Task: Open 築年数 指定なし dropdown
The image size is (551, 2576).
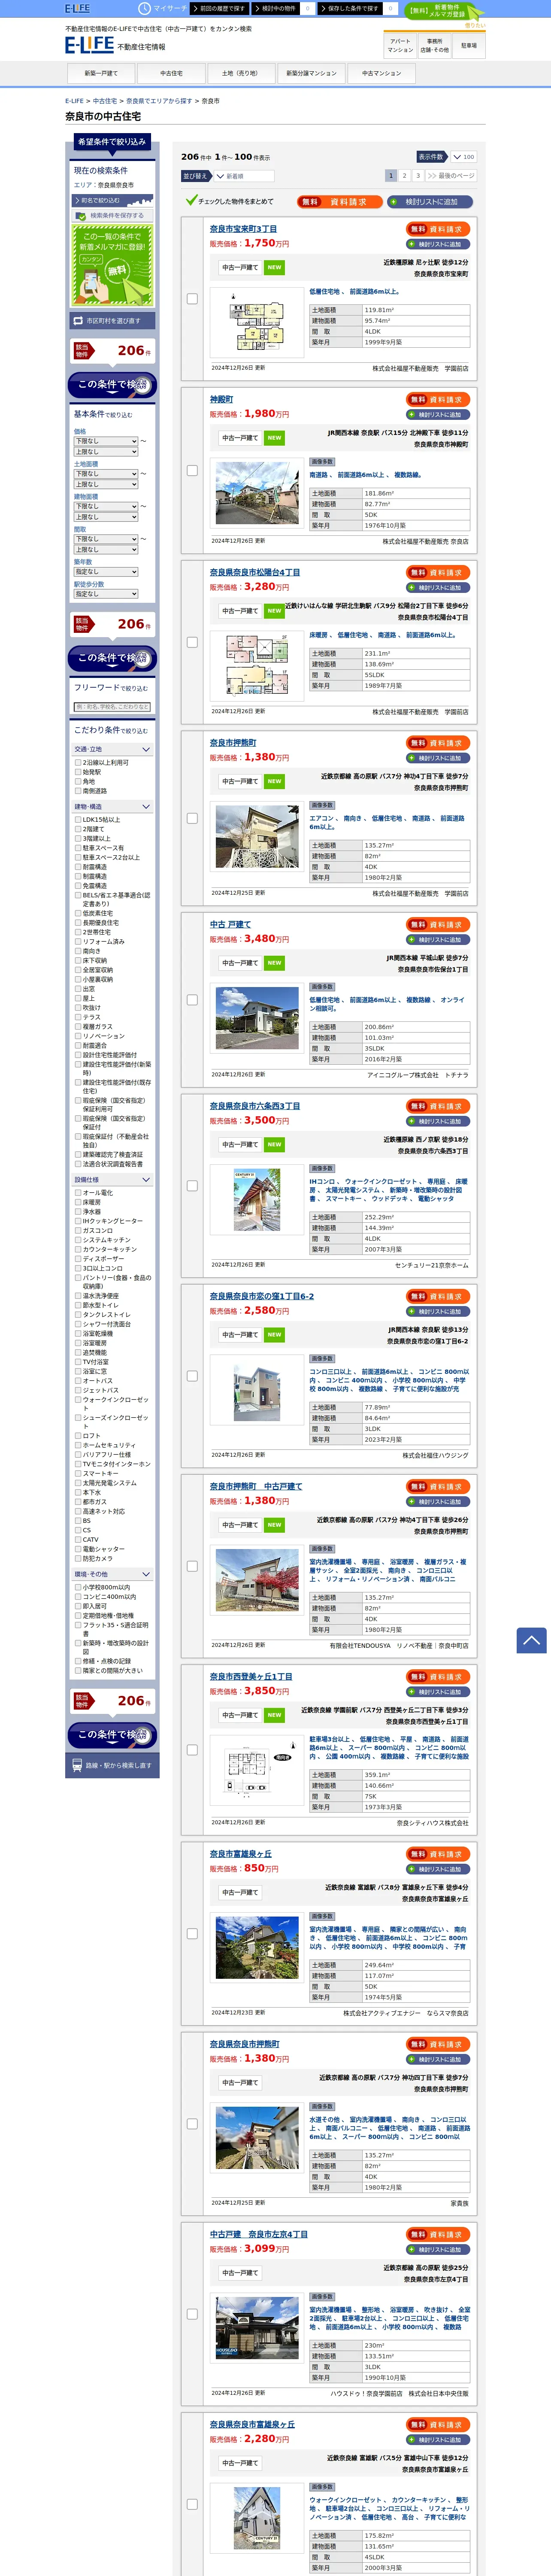Action: click(x=105, y=572)
